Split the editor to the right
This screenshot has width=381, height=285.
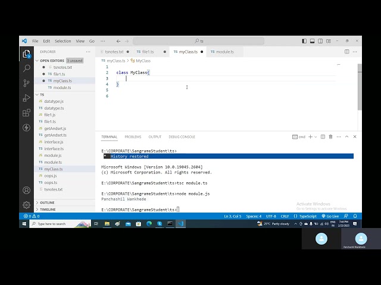coord(346,52)
